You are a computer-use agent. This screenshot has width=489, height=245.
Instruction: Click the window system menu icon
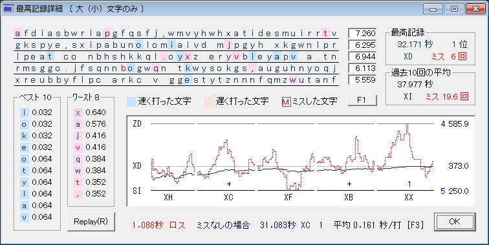[8, 8]
